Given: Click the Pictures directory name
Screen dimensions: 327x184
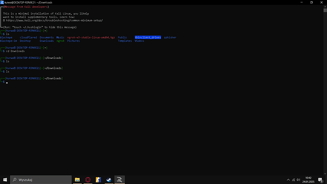Looking at the screenshot, I should click(73, 41).
